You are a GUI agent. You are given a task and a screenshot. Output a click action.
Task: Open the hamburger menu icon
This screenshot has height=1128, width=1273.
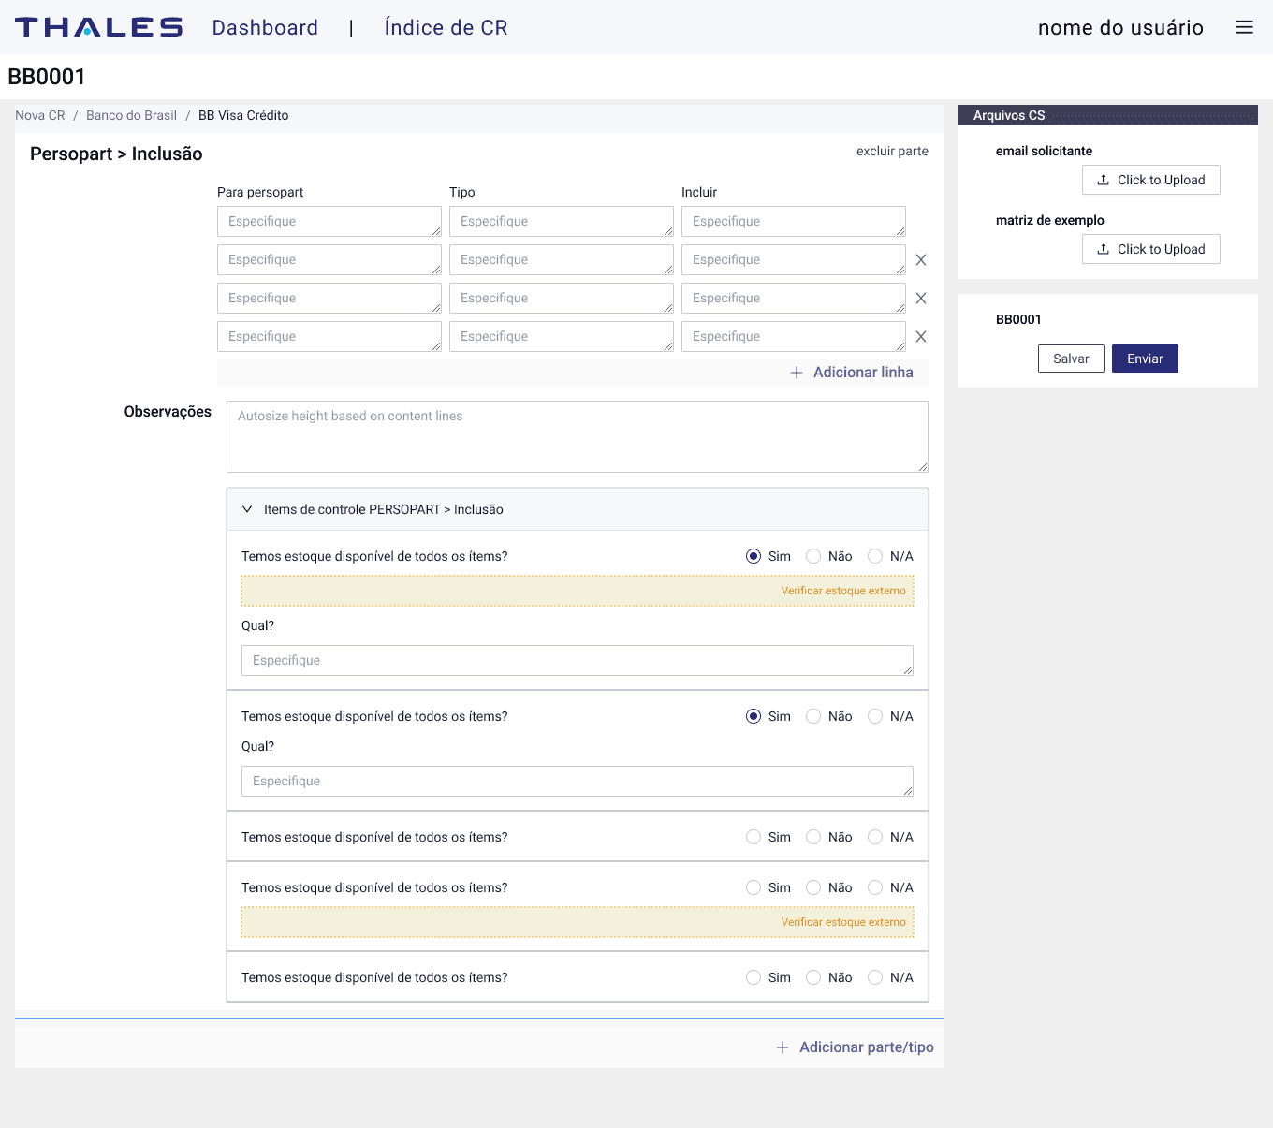point(1244,27)
